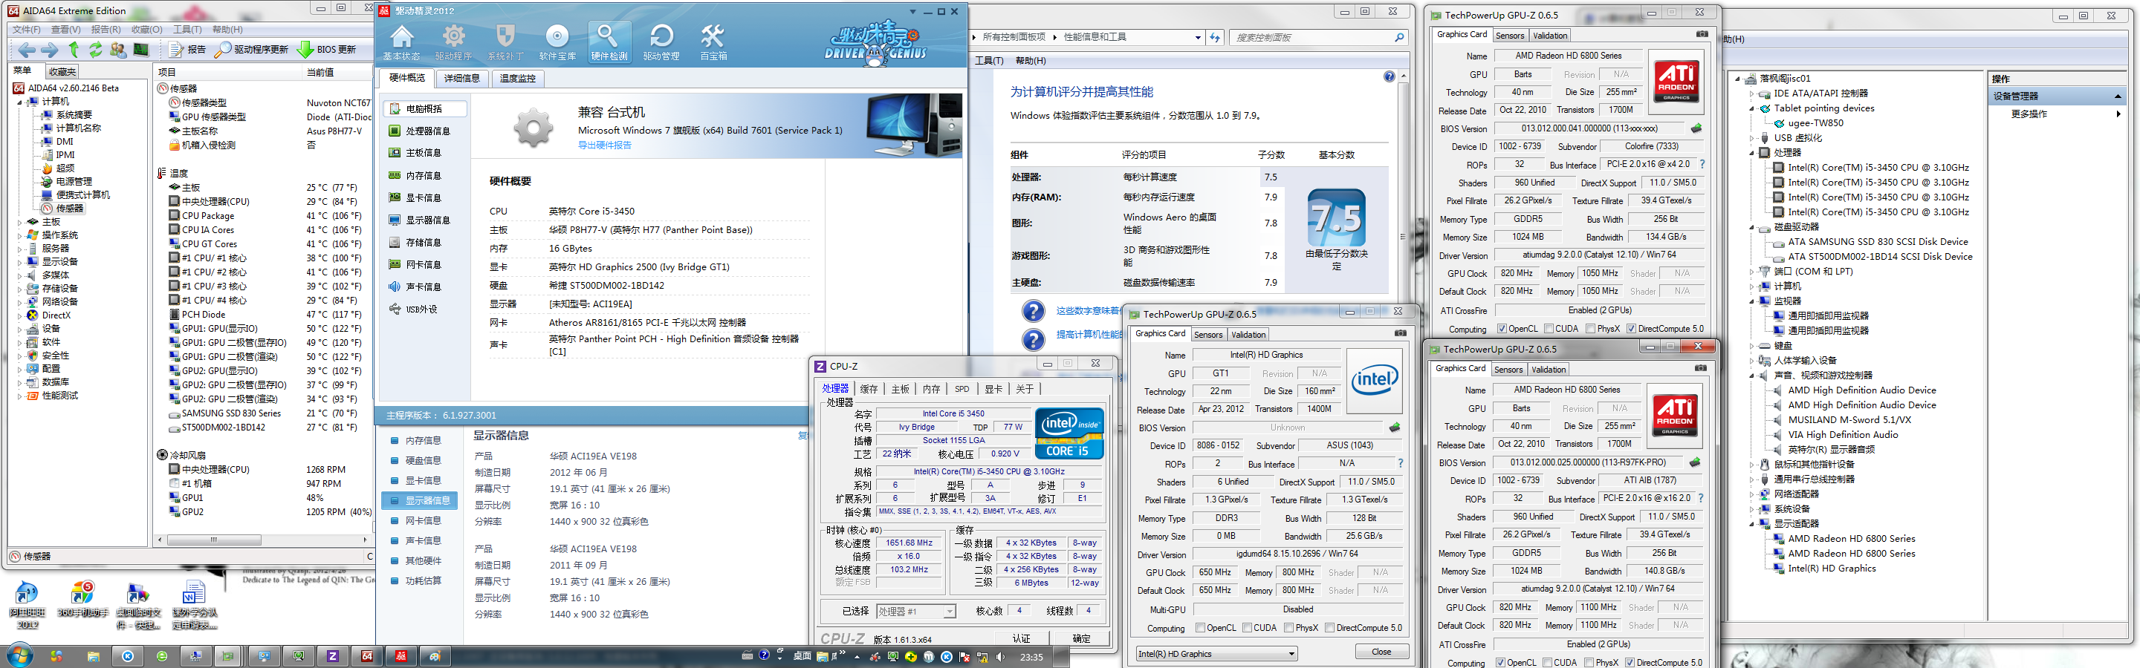Toggle CUDA checkbox in Intel GPU-Z window
Image resolution: width=2140 pixels, height=668 pixels.
(1247, 628)
